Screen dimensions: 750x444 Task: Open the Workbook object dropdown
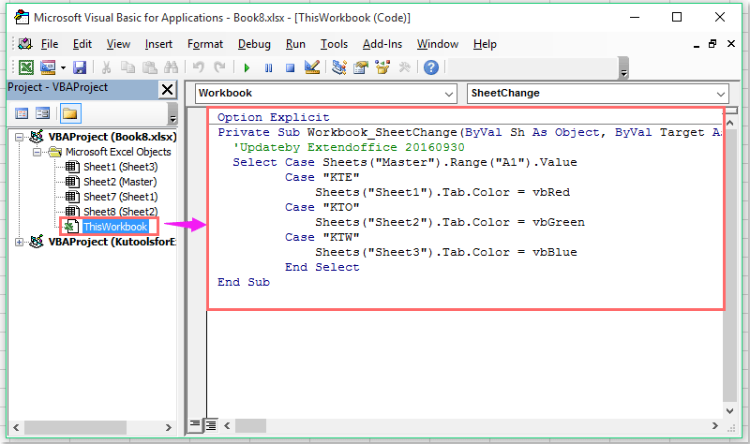tap(326, 93)
